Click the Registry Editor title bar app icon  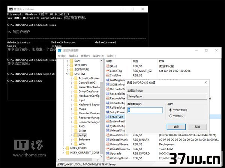pyautogui.click(x=60, y=50)
